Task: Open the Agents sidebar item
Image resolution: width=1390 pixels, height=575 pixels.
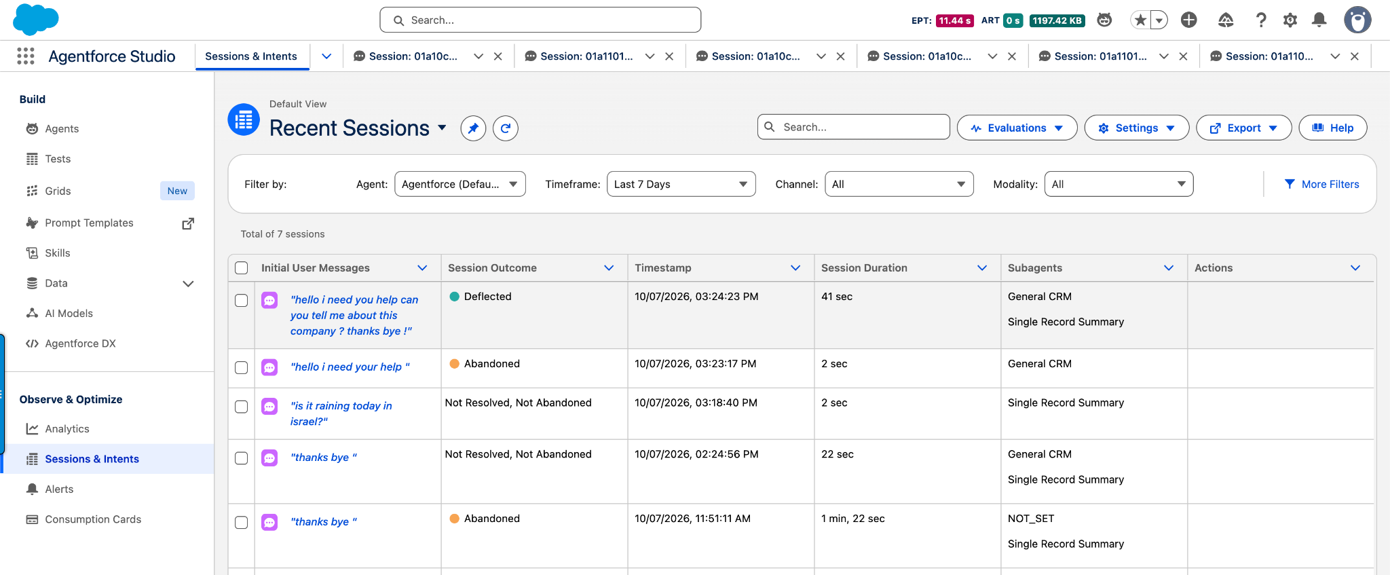Action: (62, 129)
